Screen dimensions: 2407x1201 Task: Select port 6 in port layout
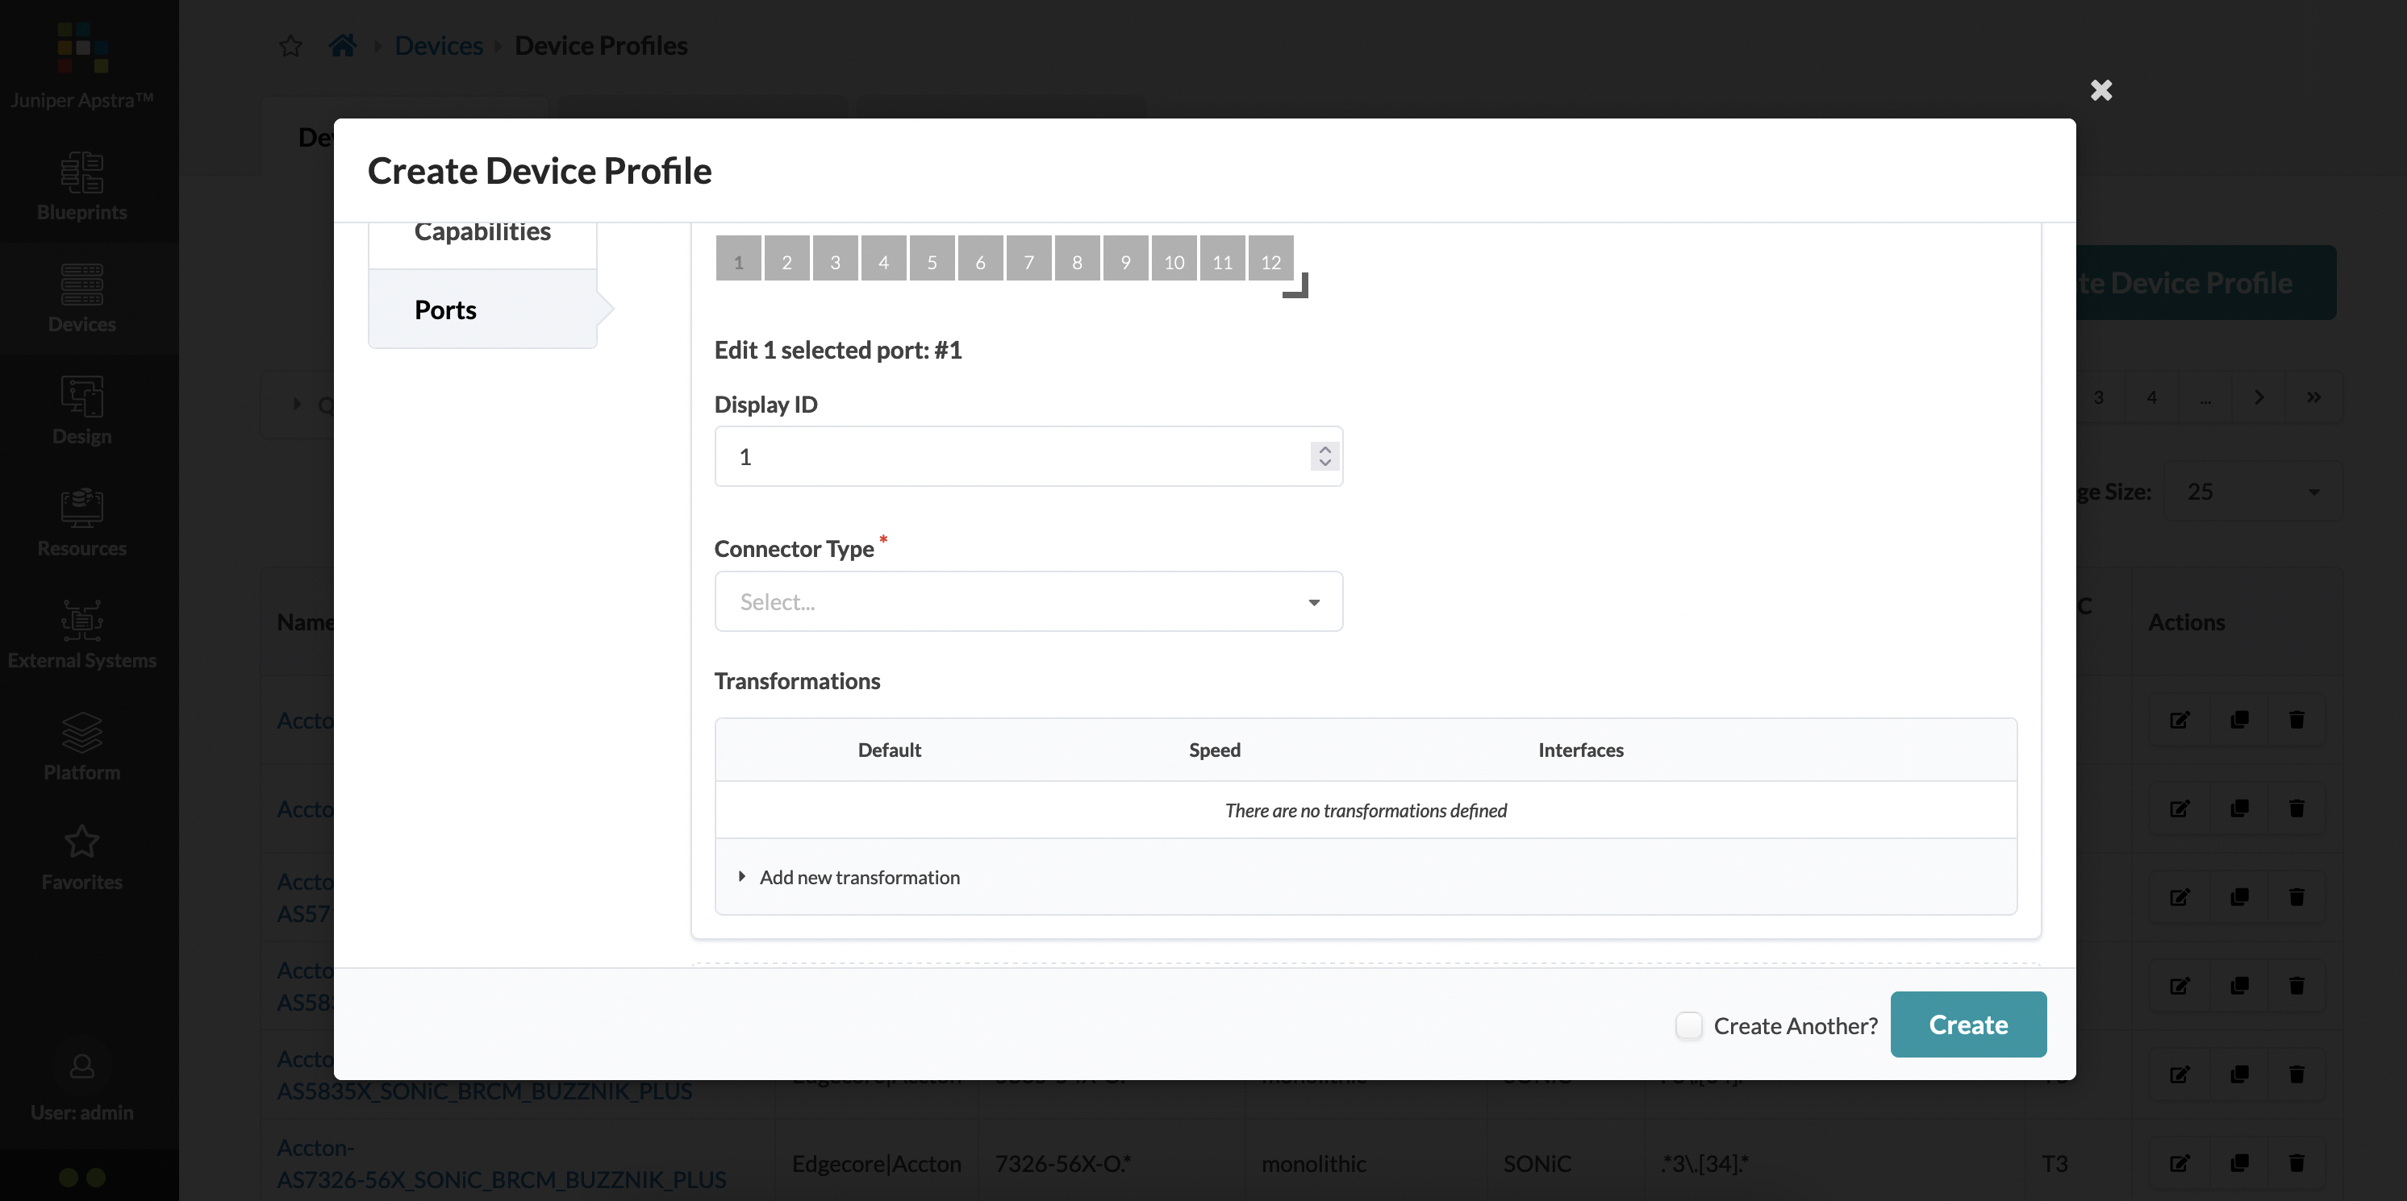pyautogui.click(x=981, y=259)
